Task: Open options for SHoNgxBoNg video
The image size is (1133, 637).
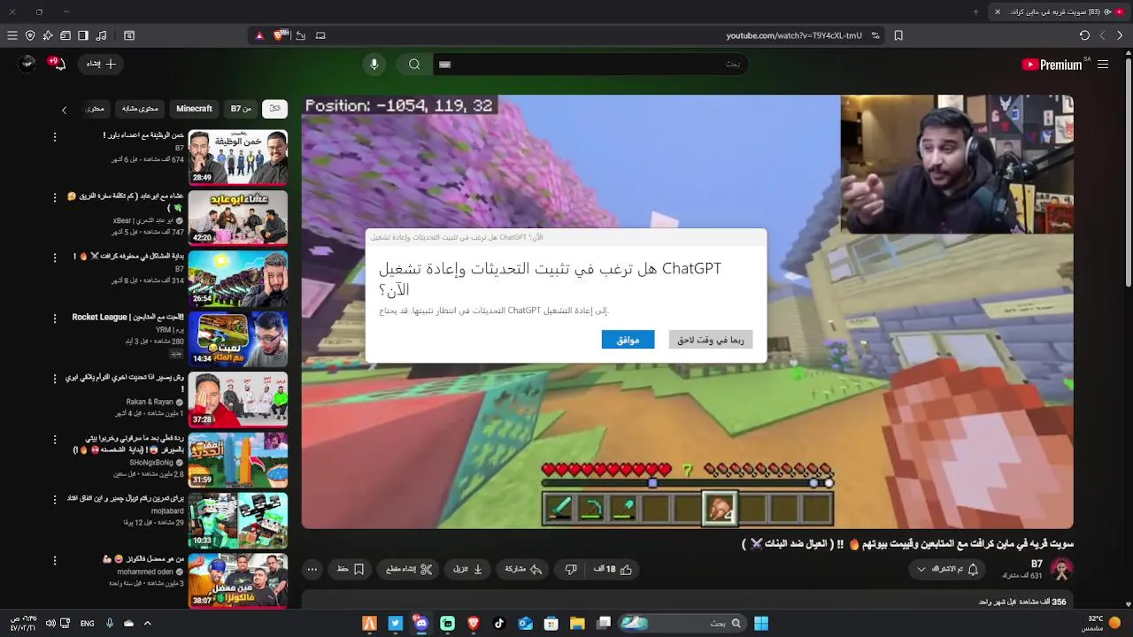Action: (x=55, y=439)
